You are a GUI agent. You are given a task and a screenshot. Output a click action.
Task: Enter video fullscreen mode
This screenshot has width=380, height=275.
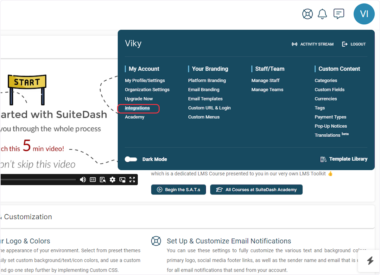pos(132,180)
